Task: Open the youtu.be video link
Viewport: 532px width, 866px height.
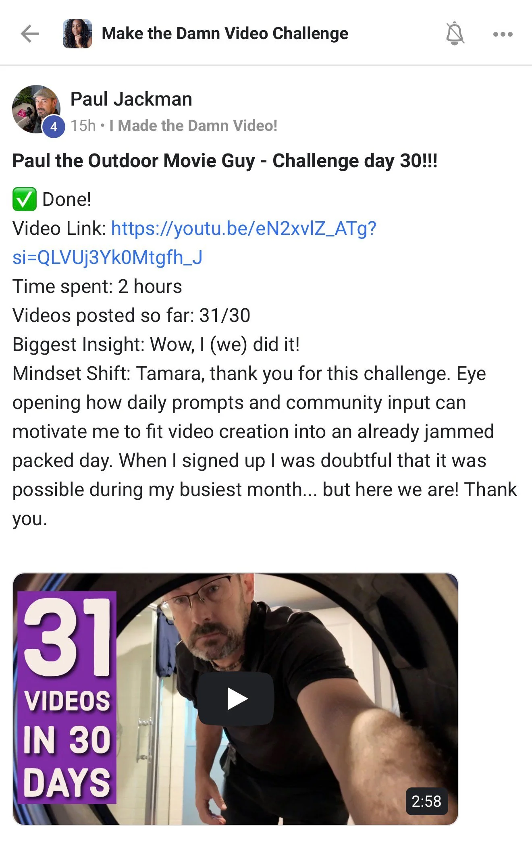Action: 243,228
